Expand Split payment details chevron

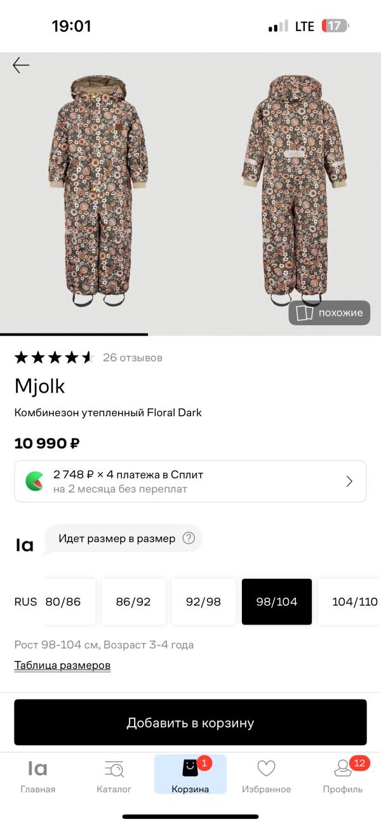pyautogui.click(x=349, y=481)
